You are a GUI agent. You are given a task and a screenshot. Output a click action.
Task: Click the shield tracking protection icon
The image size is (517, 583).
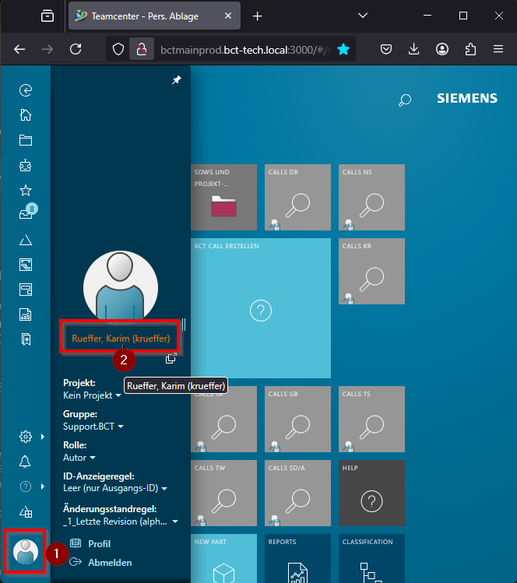(x=118, y=49)
